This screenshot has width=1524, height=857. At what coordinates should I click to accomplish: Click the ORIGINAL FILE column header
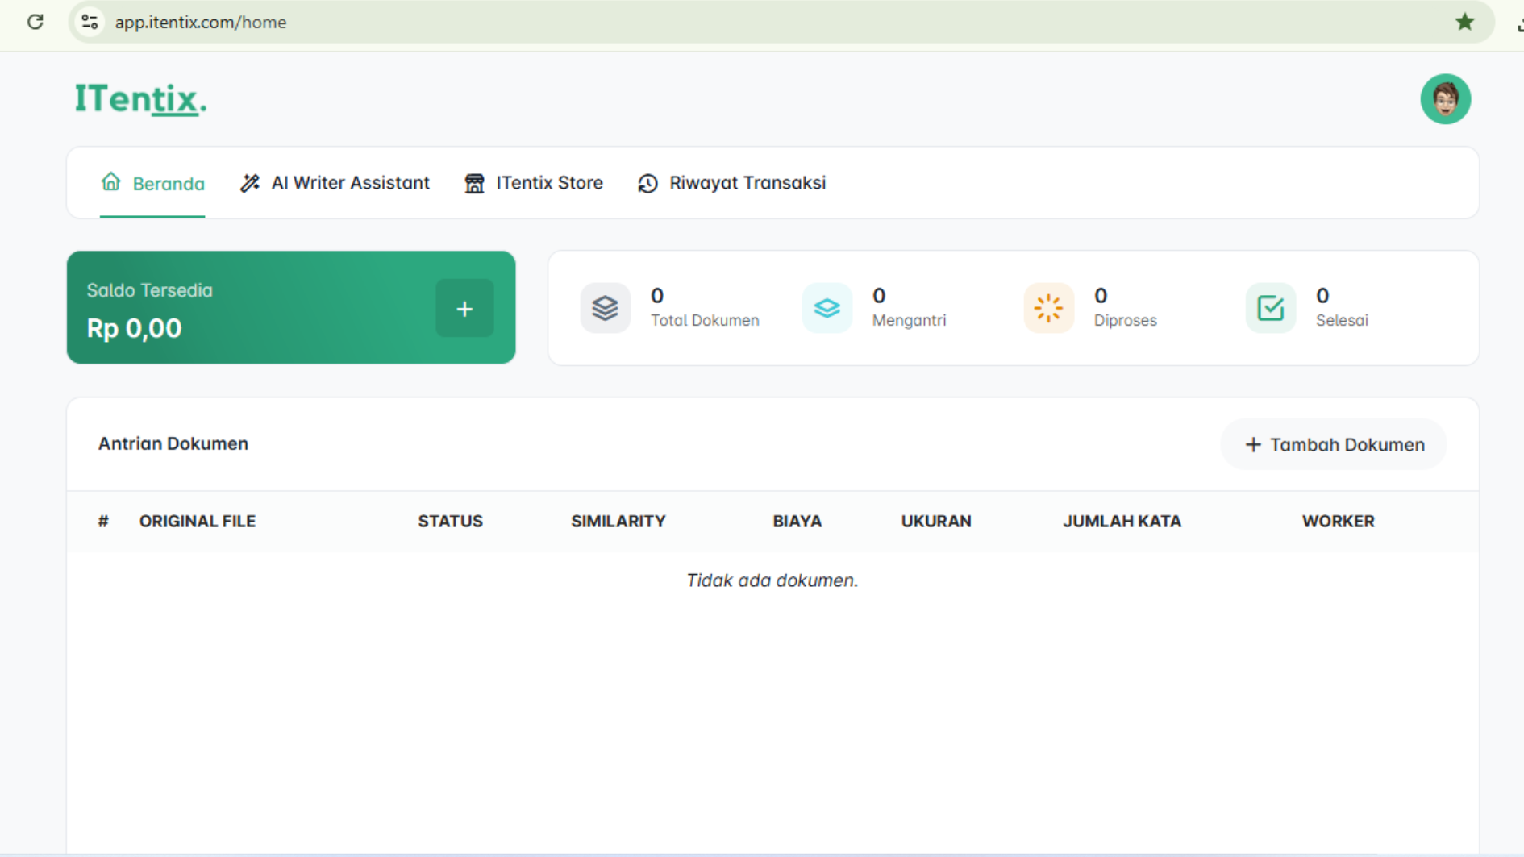[x=198, y=522]
